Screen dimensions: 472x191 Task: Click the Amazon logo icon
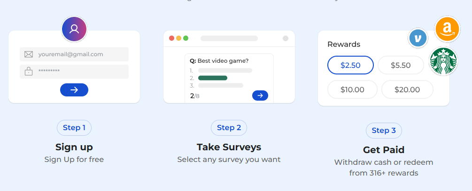(447, 29)
